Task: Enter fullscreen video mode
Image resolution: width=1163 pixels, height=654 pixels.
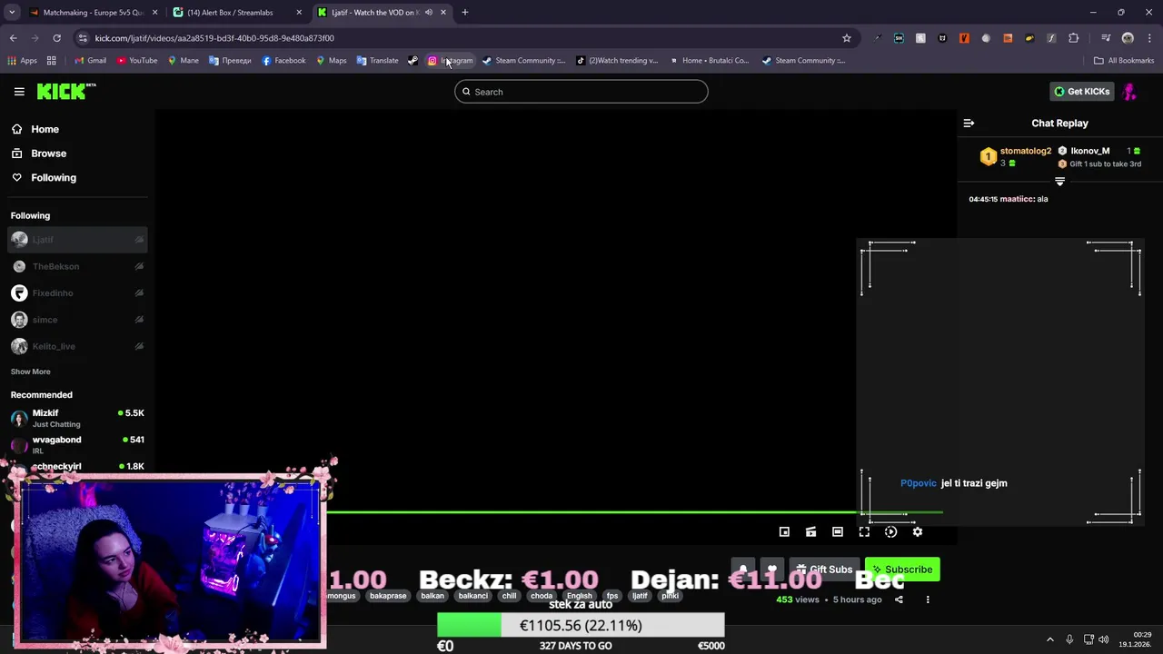Action: [864, 532]
